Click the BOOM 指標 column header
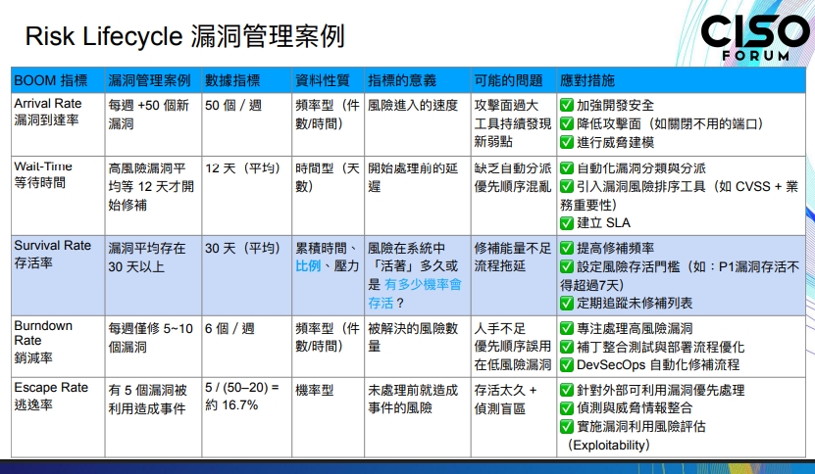 pyautogui.click(x=58, y=80)
